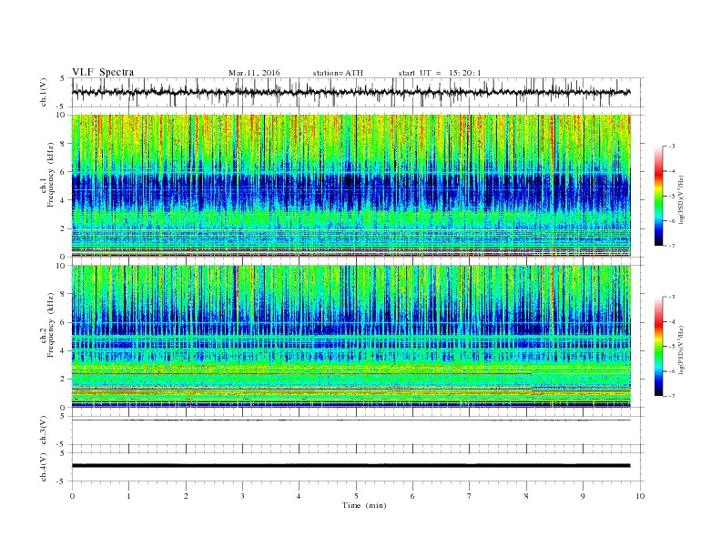Click the "9" tick on the time axis
Screen dimensions: 721x557
tap(583, 496)
